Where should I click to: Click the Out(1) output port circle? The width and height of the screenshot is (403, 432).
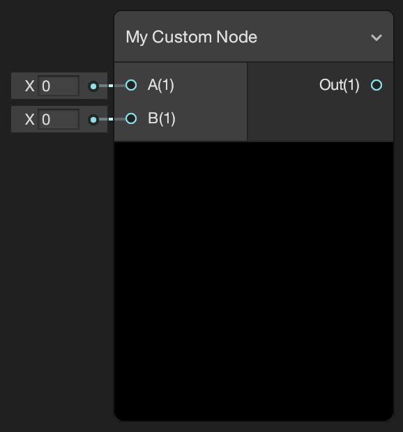[x=377, y=85]
